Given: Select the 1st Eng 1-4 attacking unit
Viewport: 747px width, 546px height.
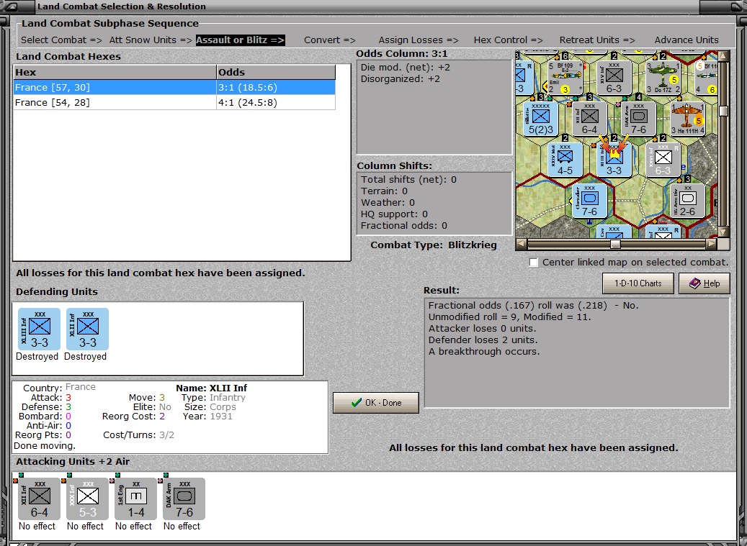Looking at the screenshot, I should pyautogui.click(x=135, y=499).
